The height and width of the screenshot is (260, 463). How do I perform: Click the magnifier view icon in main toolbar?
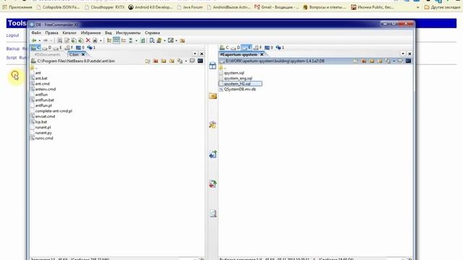click(59, 40)
